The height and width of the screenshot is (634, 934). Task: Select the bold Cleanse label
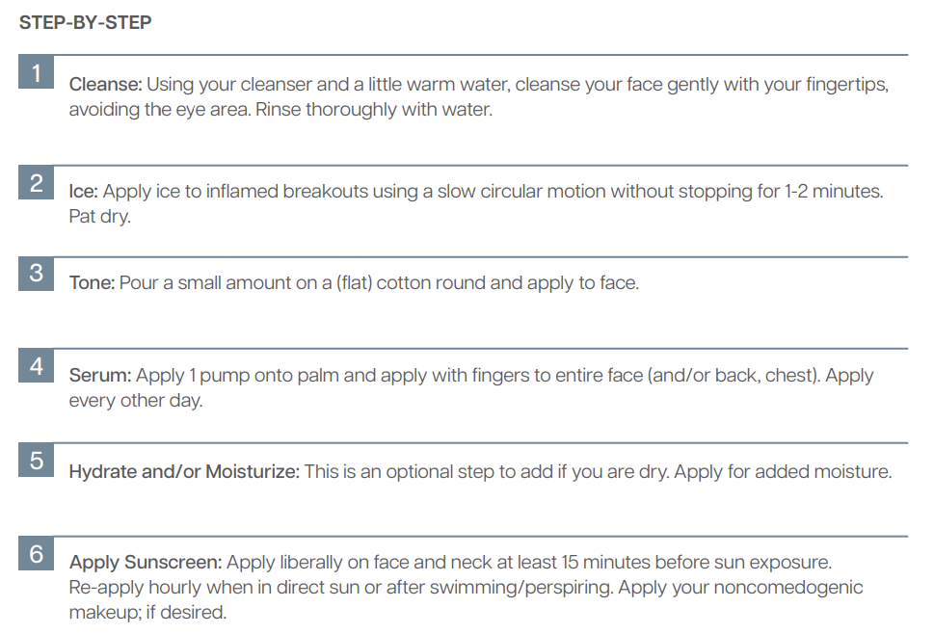click(105, 85)
